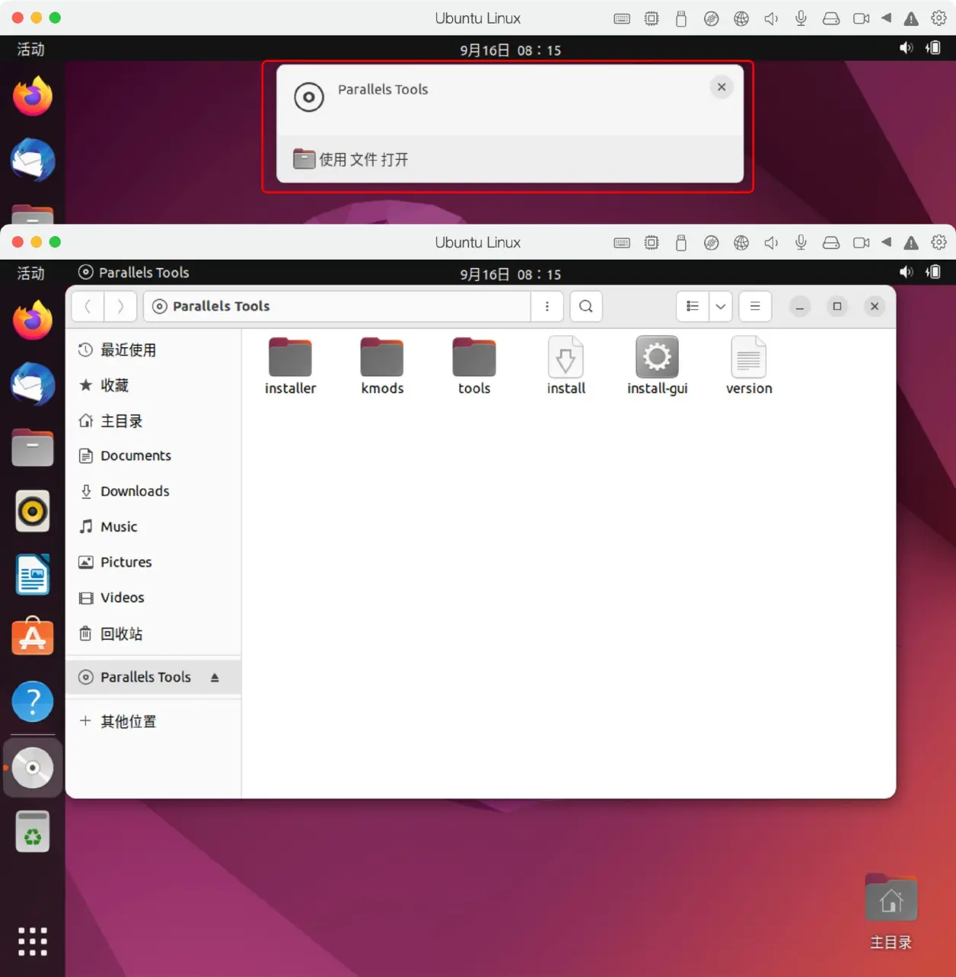Open 最近使用 in the sidebar
The height and width of the screenshot is (977, 956).
(x=153, y=350)
